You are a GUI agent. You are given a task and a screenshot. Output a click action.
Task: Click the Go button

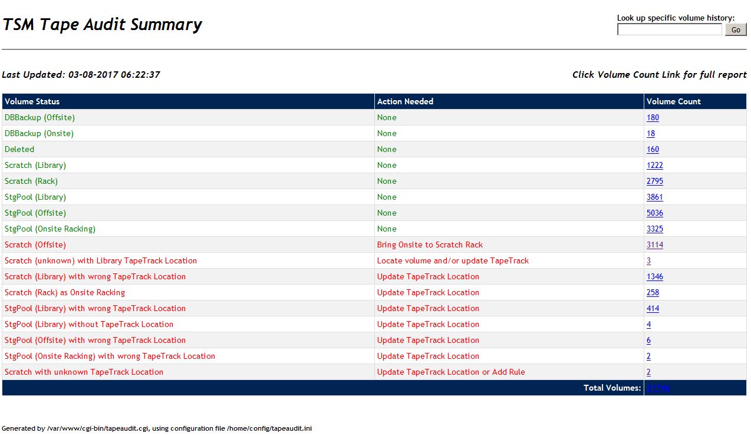(736, 29)
